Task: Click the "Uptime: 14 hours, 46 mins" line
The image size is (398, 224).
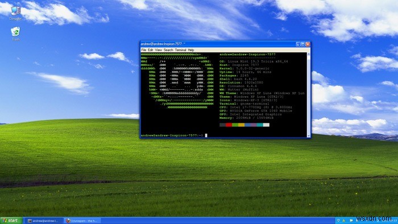Action: tap(246, 72)
